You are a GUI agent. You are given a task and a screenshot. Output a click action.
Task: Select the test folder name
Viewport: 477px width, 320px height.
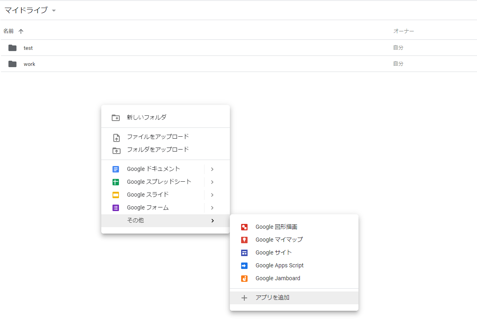click(x=28, y=48)
